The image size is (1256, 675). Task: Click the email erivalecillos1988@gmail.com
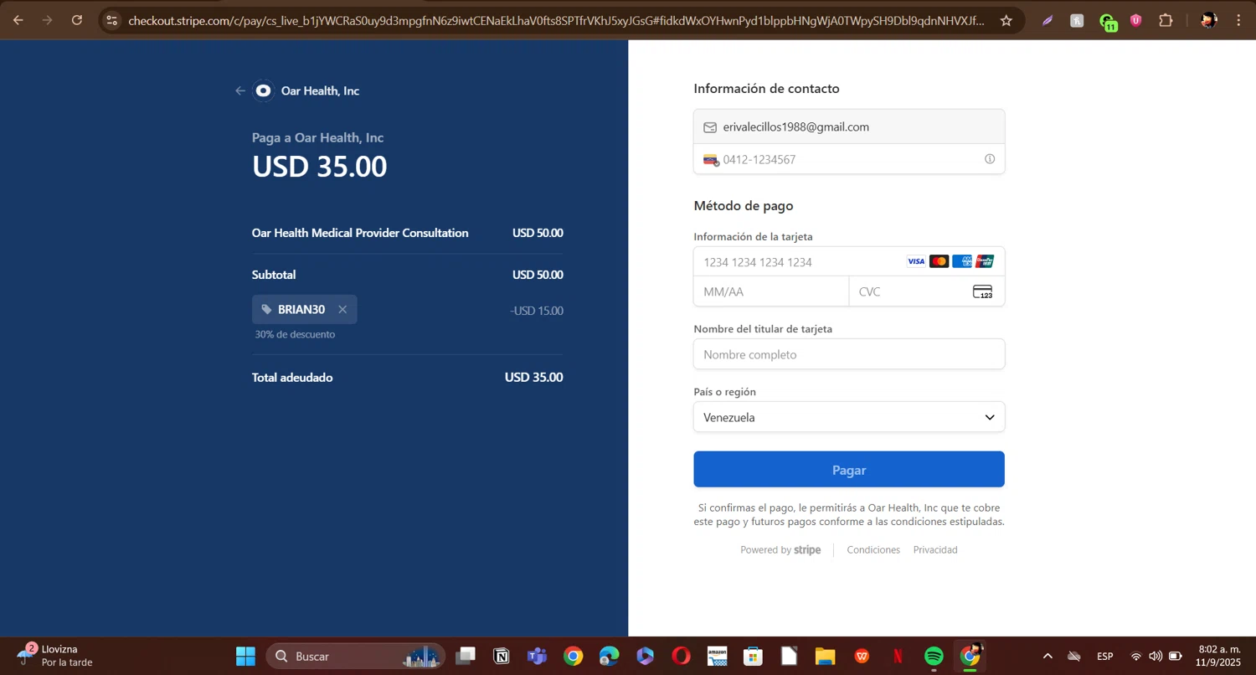coord(795,127)
